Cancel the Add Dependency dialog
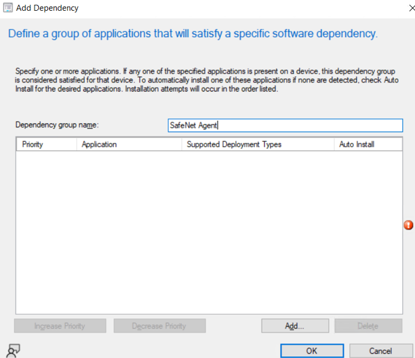Image resolution: width=415 pixels, height=358 pixels. coord(381,351)
